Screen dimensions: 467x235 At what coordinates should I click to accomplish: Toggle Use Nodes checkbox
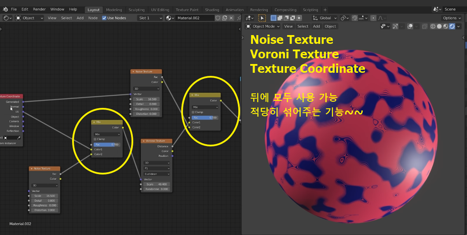[104, 18]
